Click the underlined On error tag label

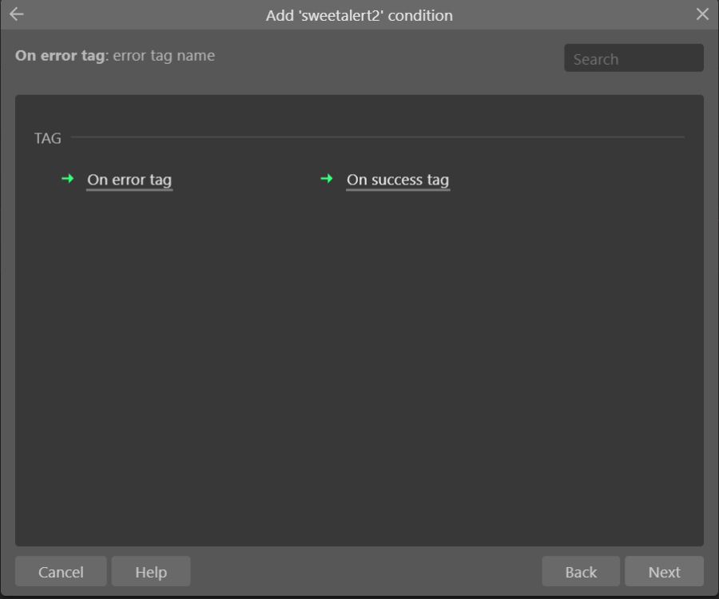129,180
